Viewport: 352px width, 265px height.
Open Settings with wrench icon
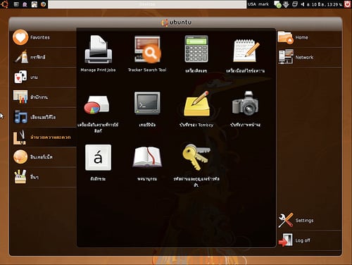(309, 221)
